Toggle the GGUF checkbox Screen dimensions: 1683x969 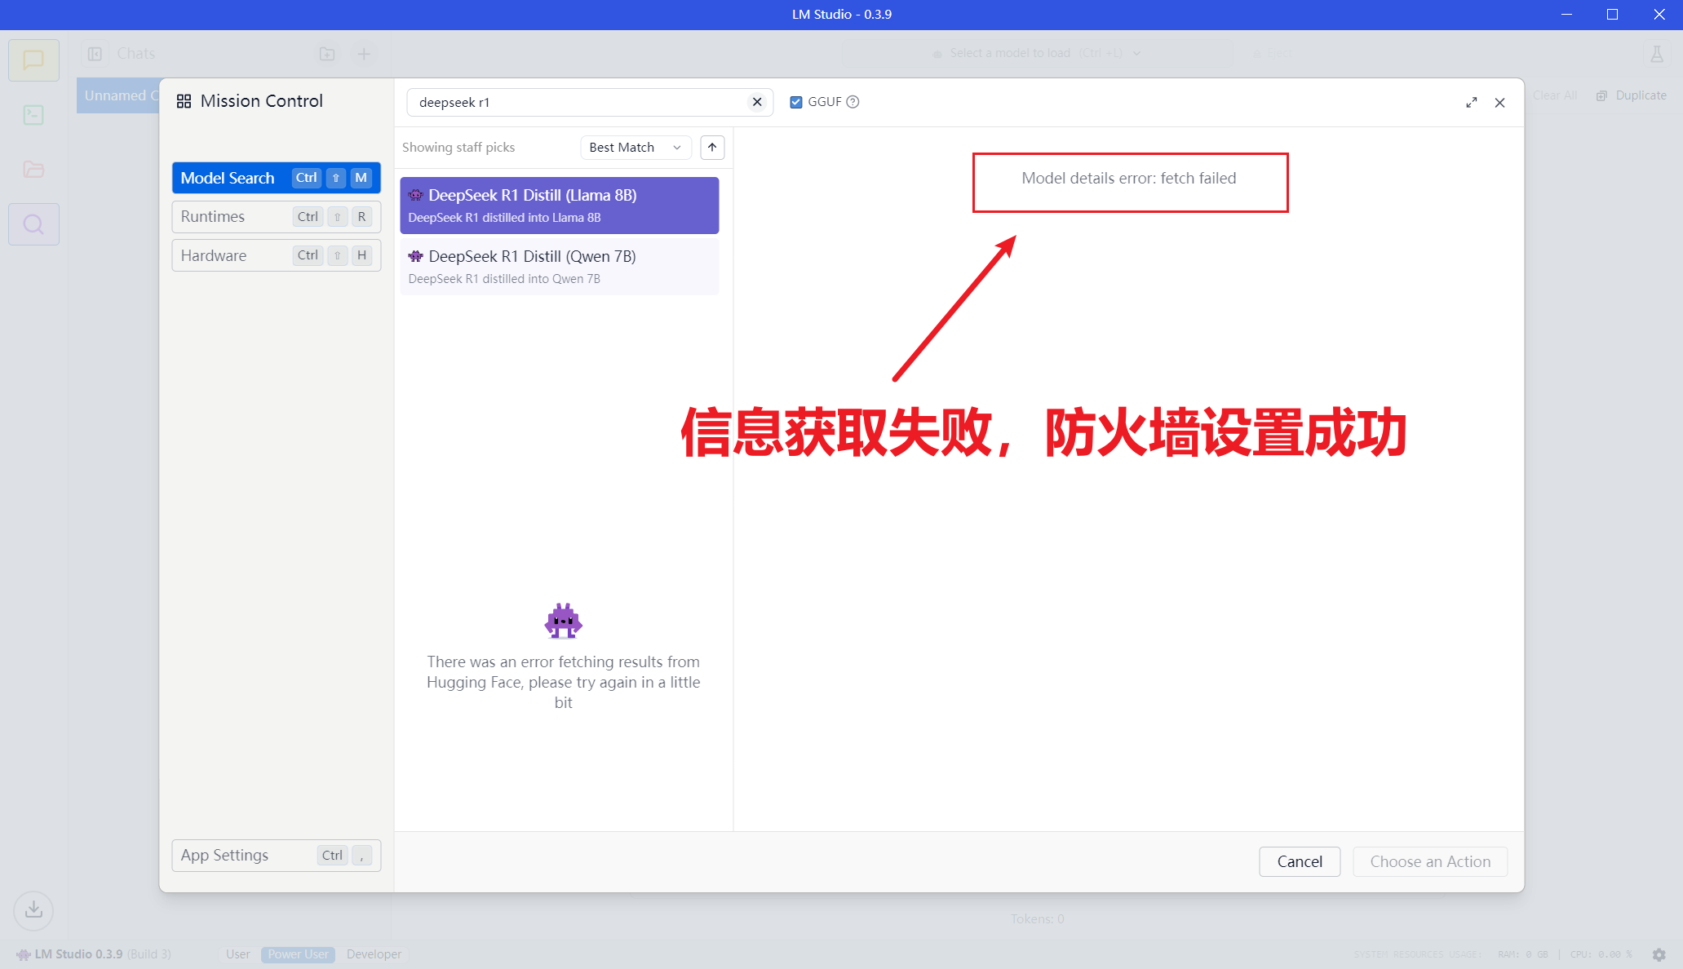pos(796,102)
